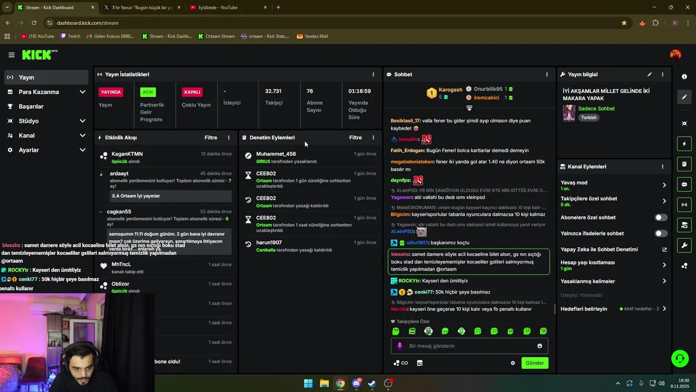This screenshot has width=696, height=392.
Task: Open Hedeflerini belirleyin chevron
Action: pos(664,309)
